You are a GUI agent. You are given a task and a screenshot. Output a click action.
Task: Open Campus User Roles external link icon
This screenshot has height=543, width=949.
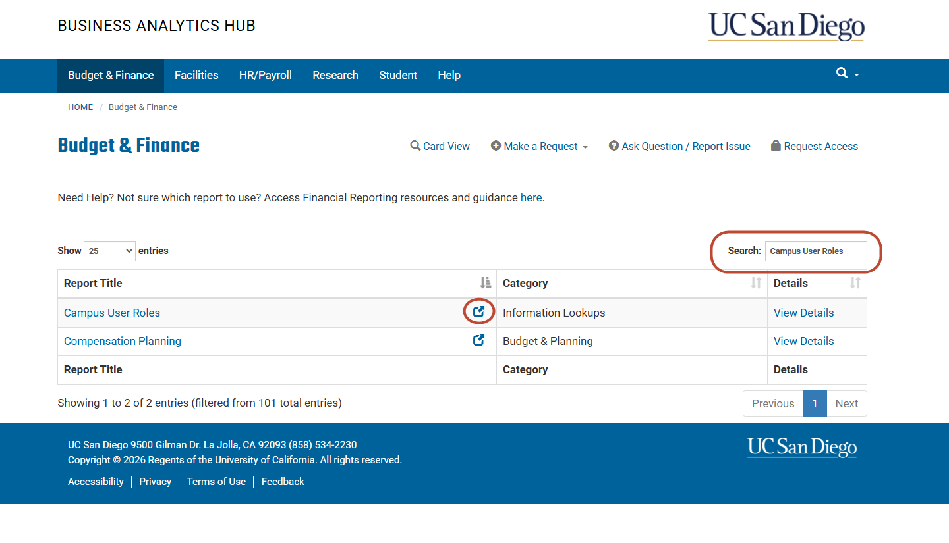click(479, 312)
